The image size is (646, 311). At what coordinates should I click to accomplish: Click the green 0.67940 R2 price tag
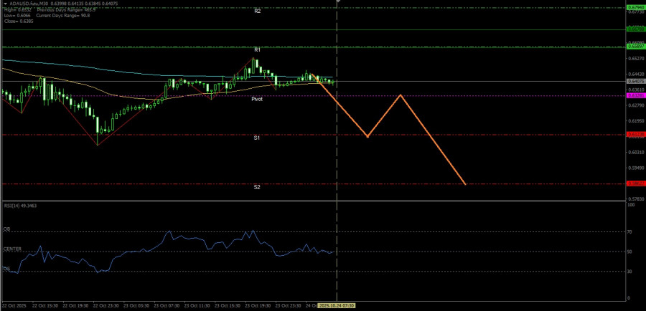click(x=635, y=7)
